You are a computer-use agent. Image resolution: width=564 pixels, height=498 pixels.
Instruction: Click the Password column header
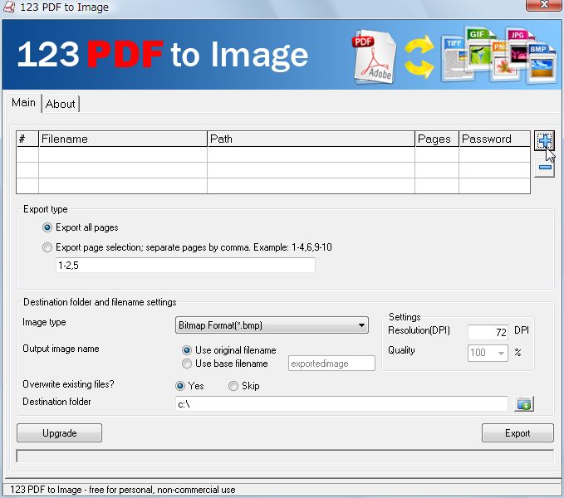tap(494, 139)
